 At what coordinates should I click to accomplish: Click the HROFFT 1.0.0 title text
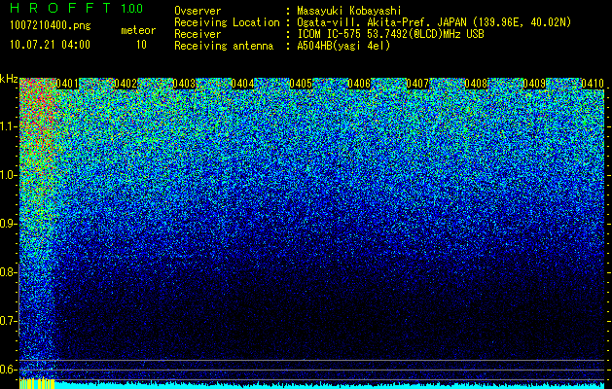[x=77, y=8]
